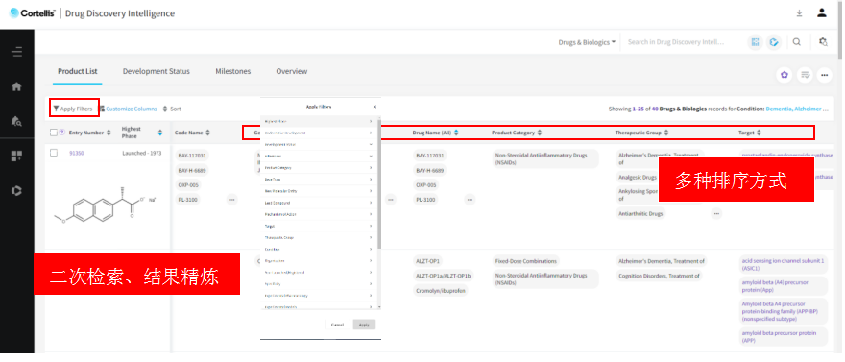Expand more code names ellipsis button
Screen dimensions: 845x362
[x=232, y=200]
